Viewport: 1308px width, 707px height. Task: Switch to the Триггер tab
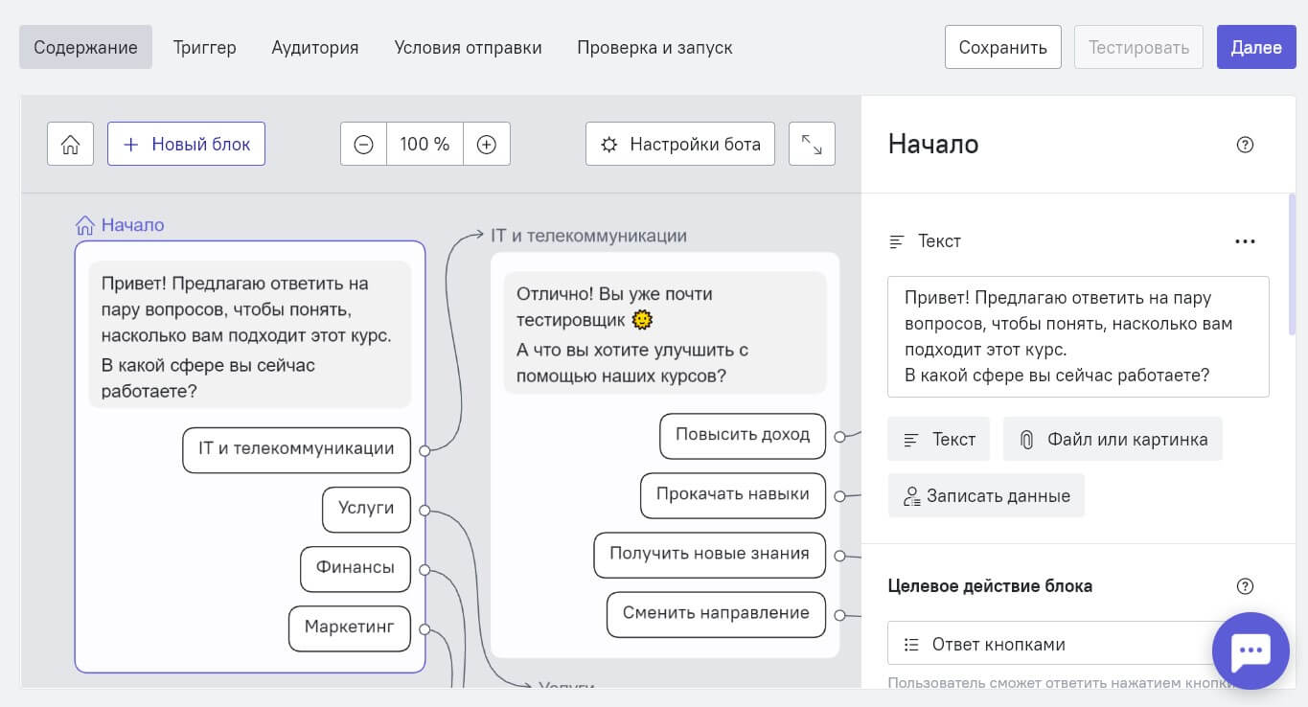(204, 47)
